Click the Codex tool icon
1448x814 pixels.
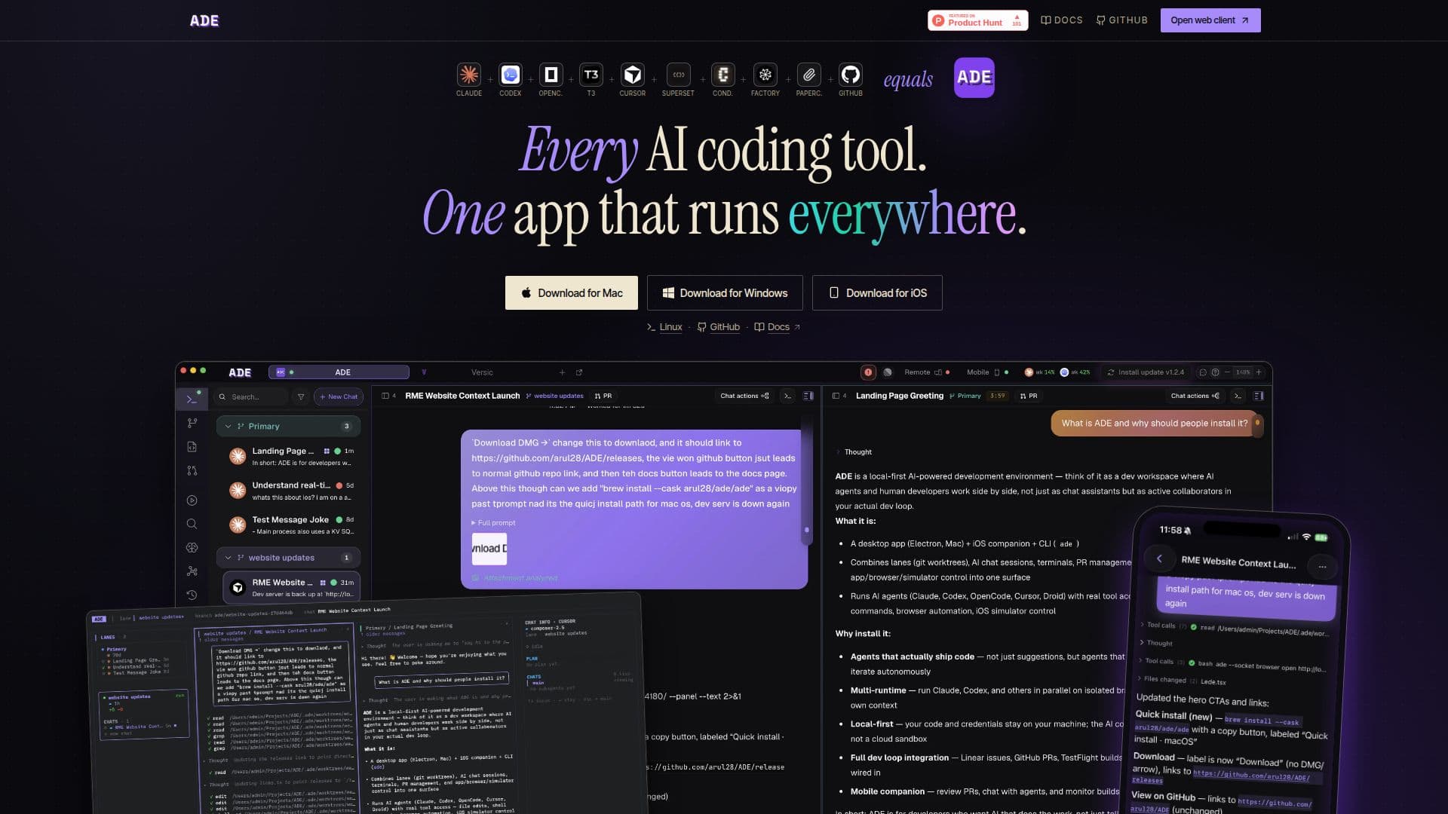coord(511,75)
